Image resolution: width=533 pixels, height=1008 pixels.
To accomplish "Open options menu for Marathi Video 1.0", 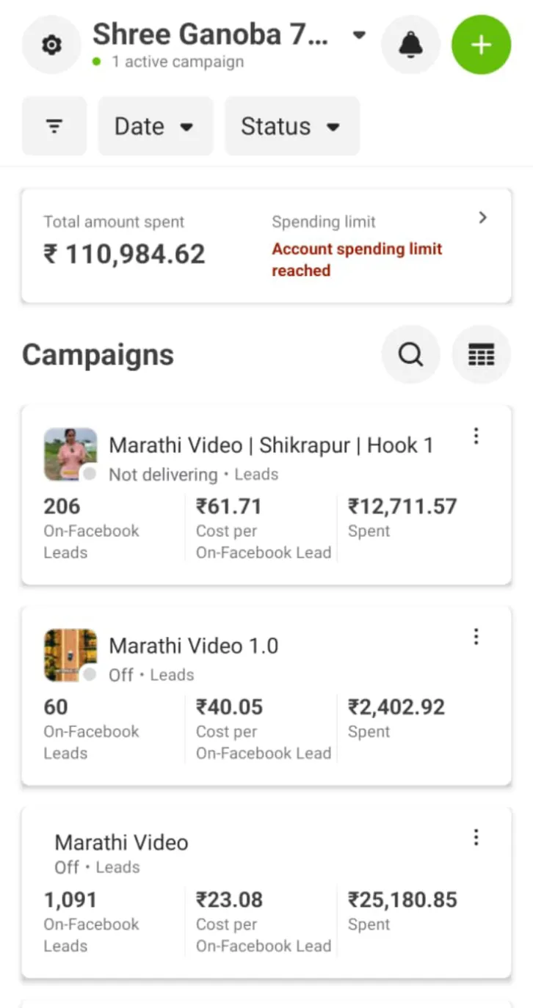I will click(x=476, y=637).
